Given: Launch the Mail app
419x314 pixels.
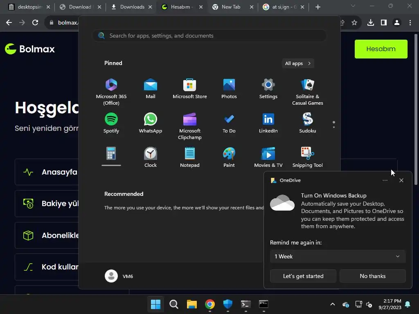Looking at the screenshot, I should [151, 88].
